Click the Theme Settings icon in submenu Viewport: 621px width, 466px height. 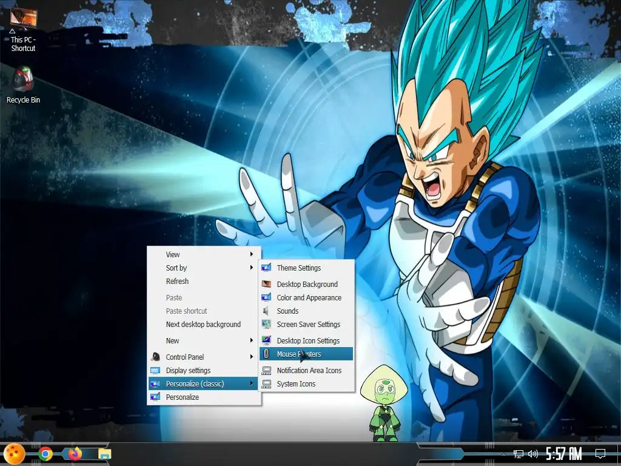[x=267, y=268]
